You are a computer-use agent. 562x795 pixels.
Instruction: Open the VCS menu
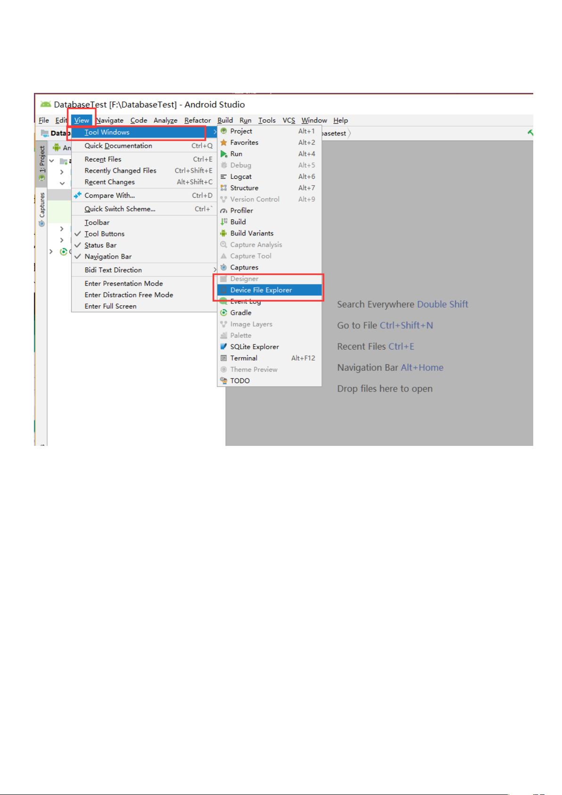(x=289, y=120)
